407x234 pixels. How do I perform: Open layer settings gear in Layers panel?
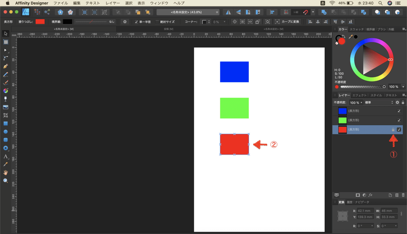coord(398,102)
